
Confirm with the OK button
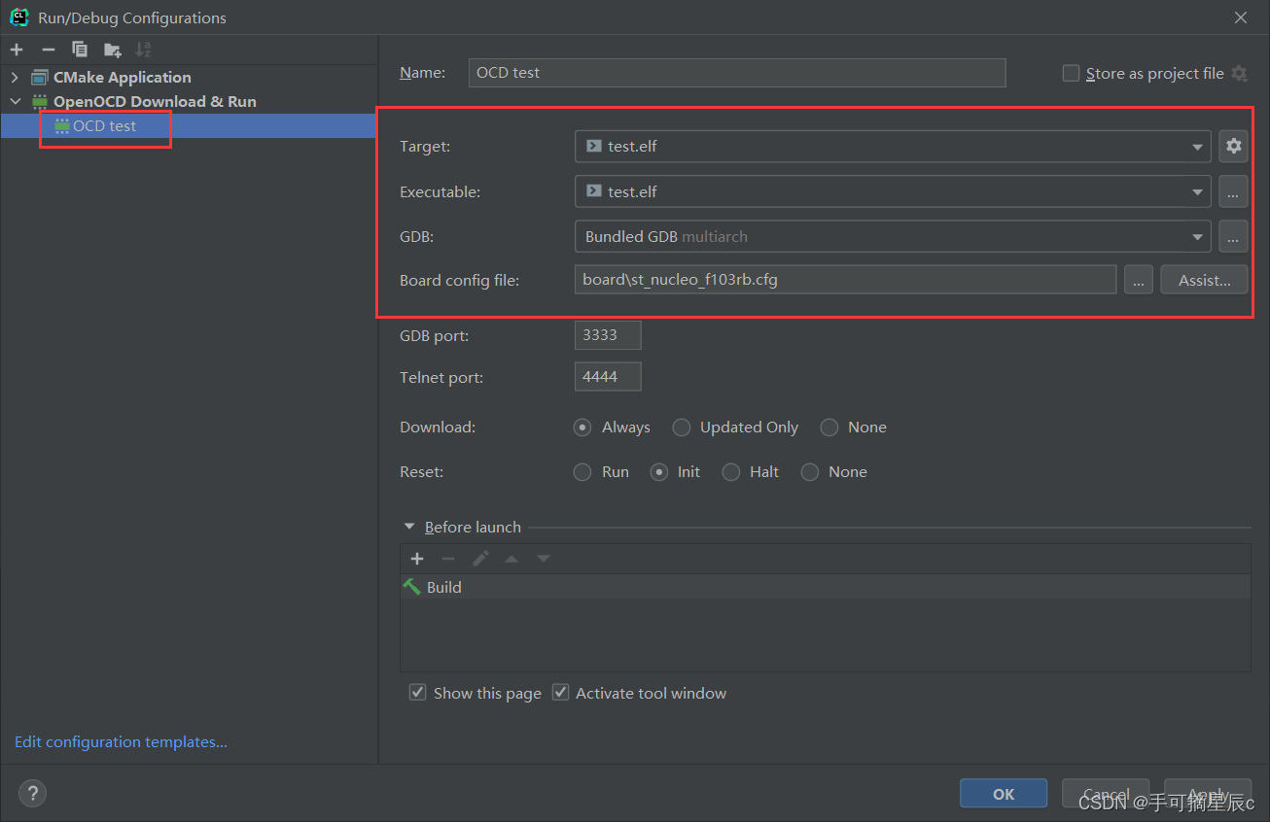point(1004,794)
